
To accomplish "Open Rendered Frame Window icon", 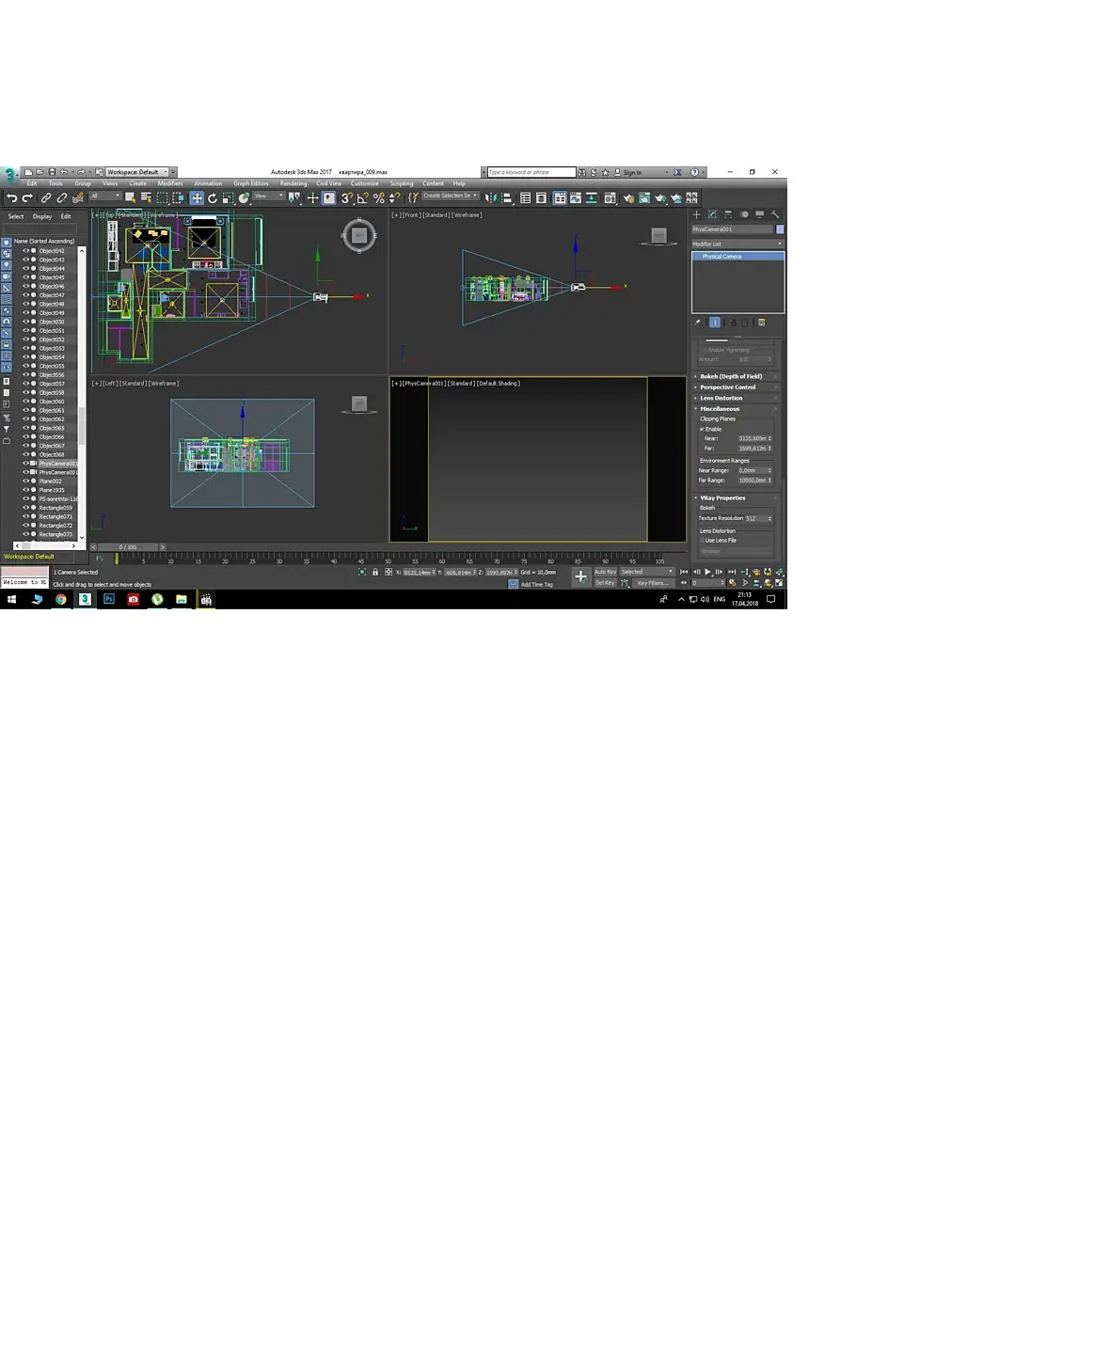I will 644,198.
